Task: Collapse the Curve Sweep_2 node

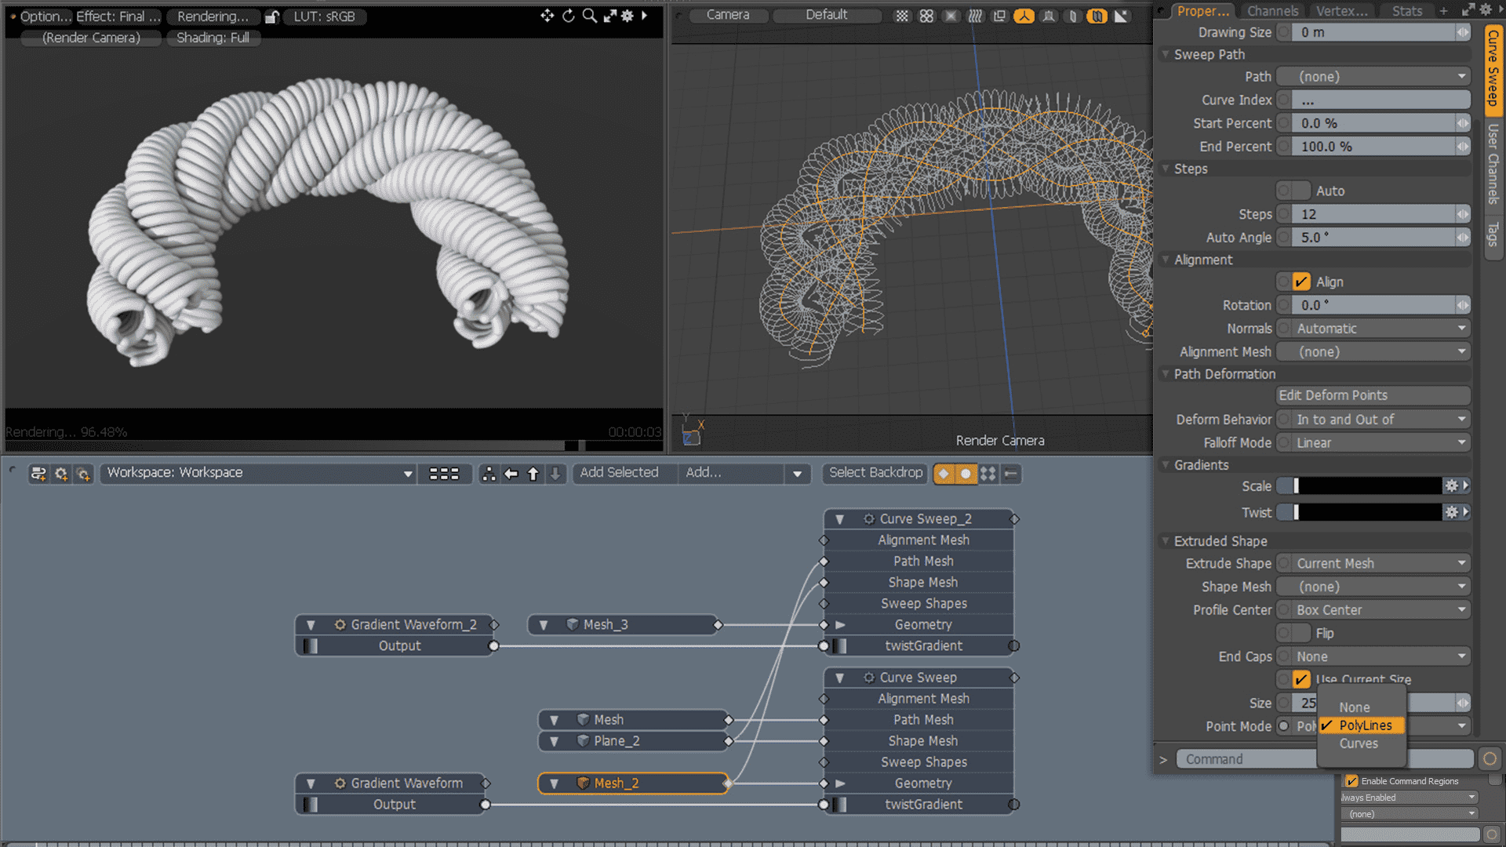Action: (x=839, y=519)
